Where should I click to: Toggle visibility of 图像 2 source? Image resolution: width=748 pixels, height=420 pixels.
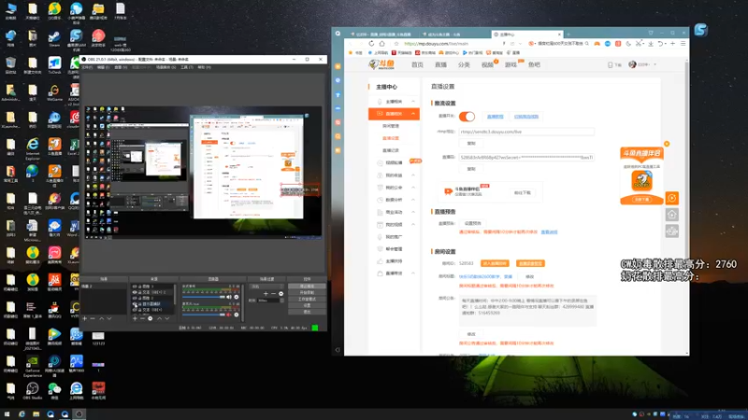(135, 298)
